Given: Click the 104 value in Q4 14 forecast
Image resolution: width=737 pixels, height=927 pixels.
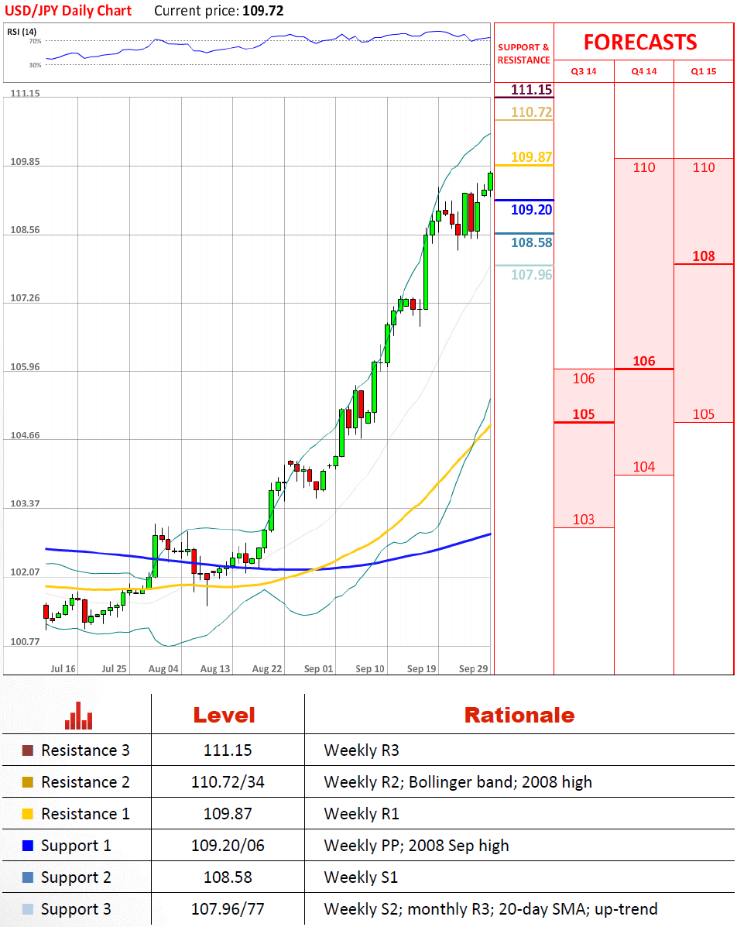Looking at the screenshot, I should click(x=643, y=466).
